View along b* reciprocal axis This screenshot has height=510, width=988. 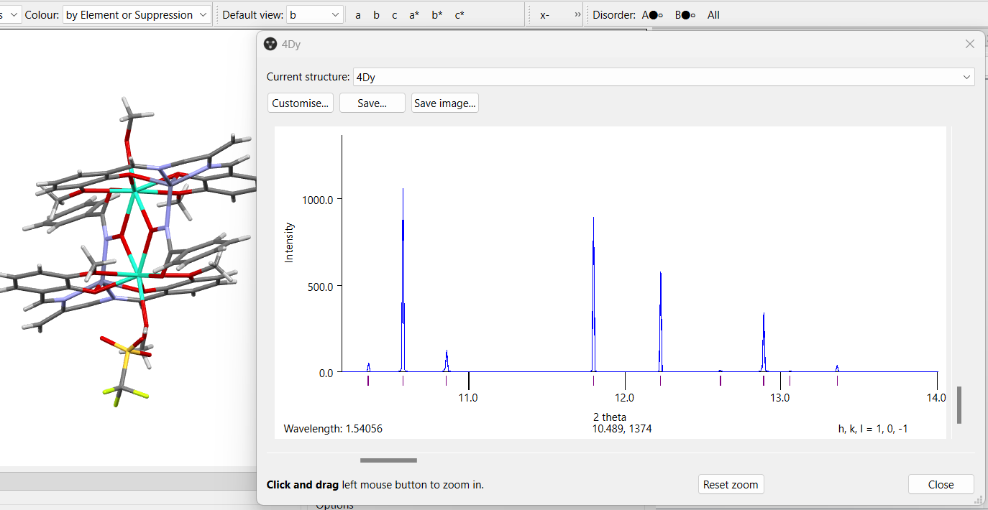[437, 14]
